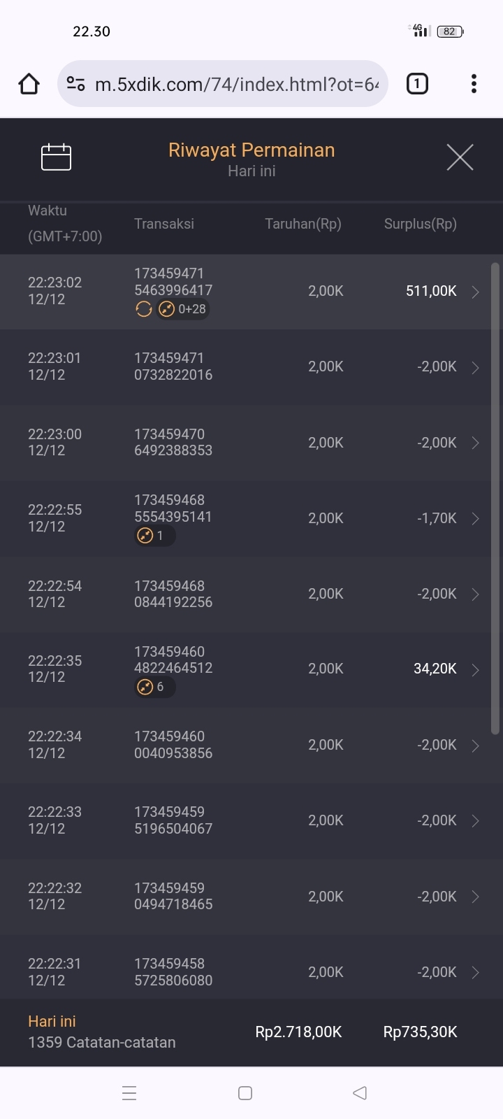Open the calendar date picker icon
Screen dimensions: 503x1119
click(56, 157)
